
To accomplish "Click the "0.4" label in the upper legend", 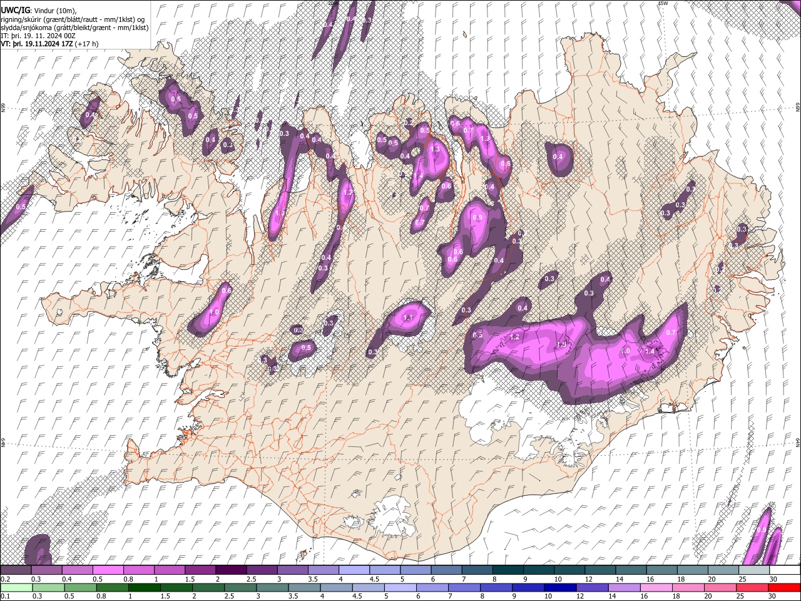I will [66, 579].
